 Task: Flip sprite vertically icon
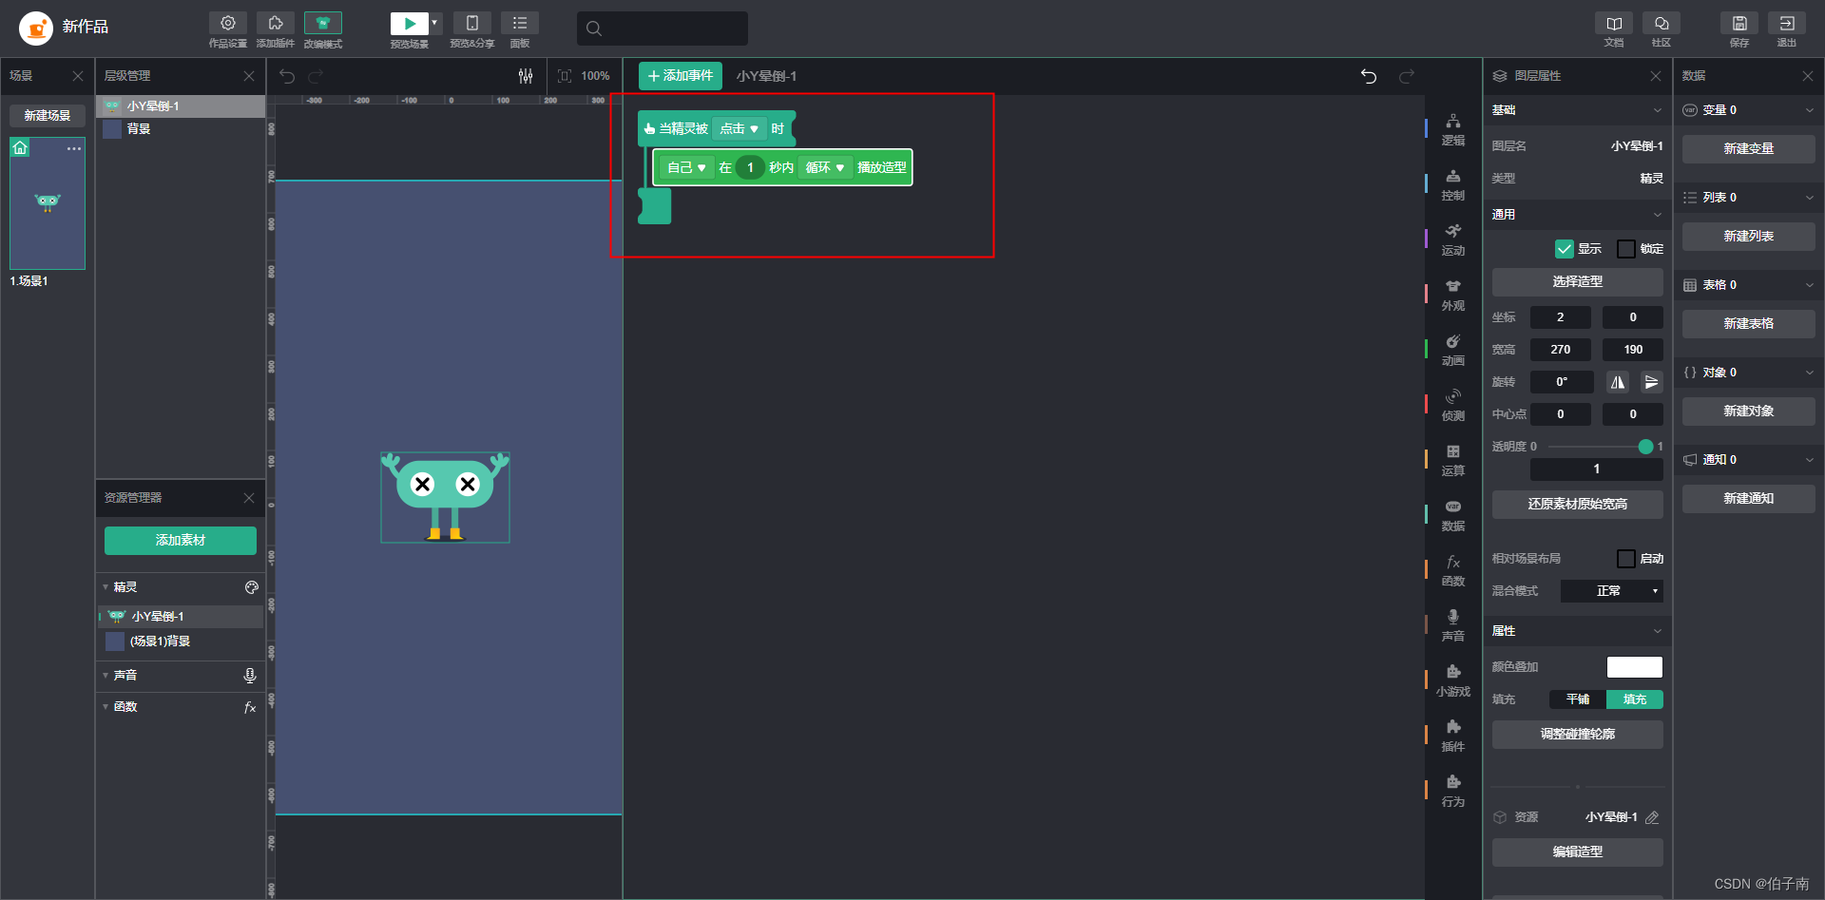1652,382
